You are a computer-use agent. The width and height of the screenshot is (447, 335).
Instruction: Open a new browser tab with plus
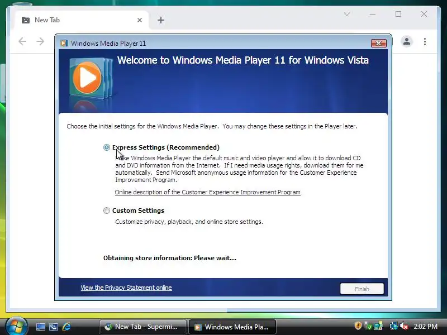161,20
